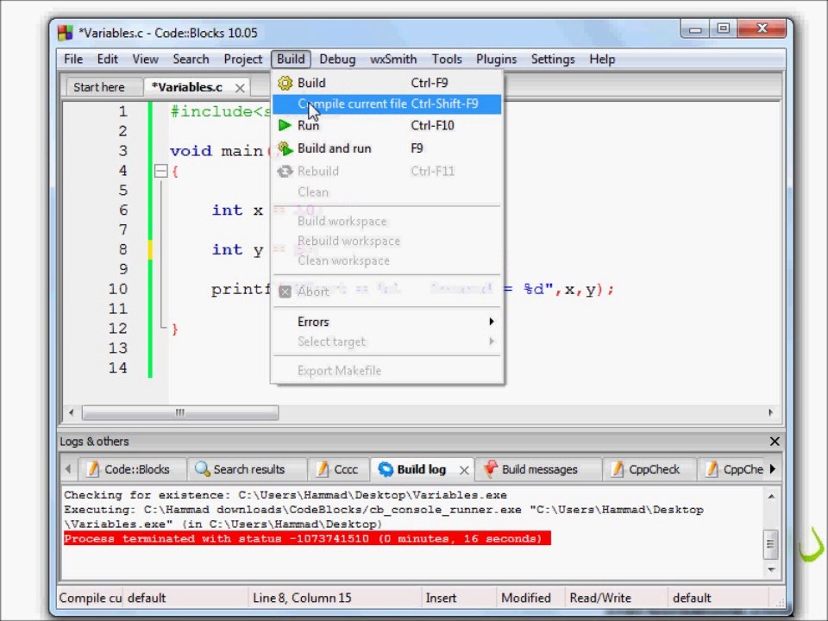This screenshot has width=828, height=621.
Task: Choose Build and run menu entry
Action: coord(386,148)
